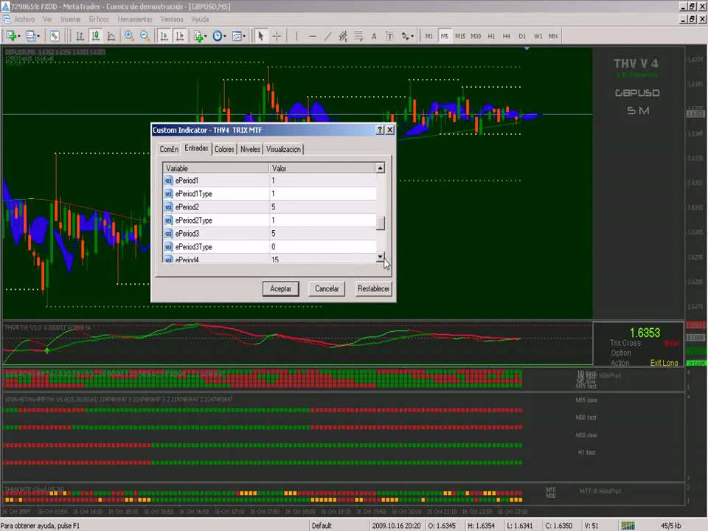Zoom in on the chart
708x531 pixels.
point(129,36)
